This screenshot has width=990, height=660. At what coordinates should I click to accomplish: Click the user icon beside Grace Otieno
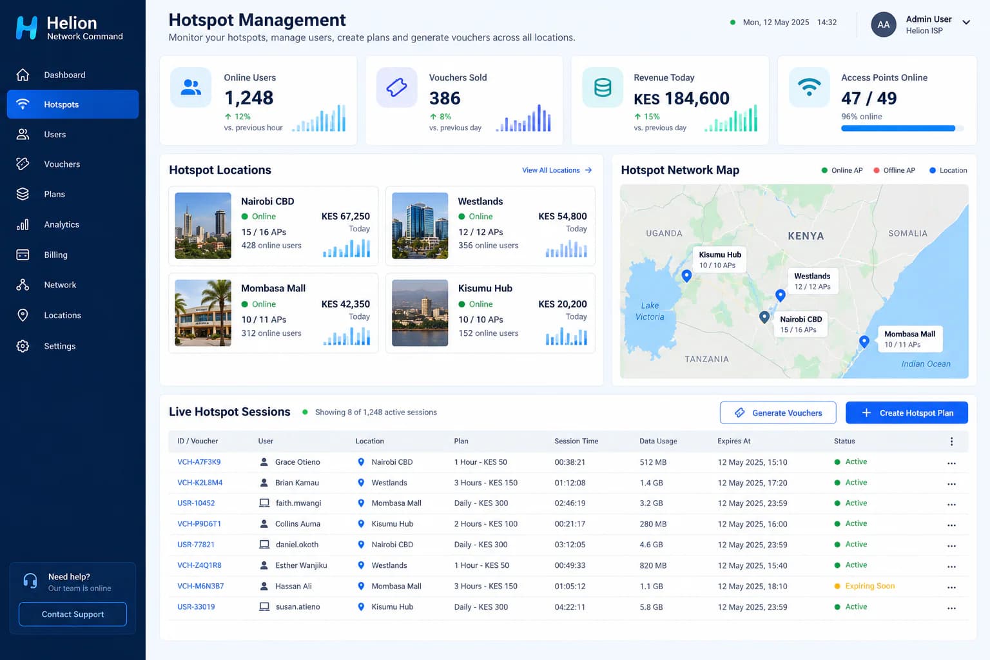[x=264, y=462]
